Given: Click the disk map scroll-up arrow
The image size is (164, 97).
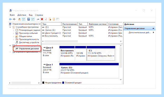Looking at the screenshot, I should point(121,46).
